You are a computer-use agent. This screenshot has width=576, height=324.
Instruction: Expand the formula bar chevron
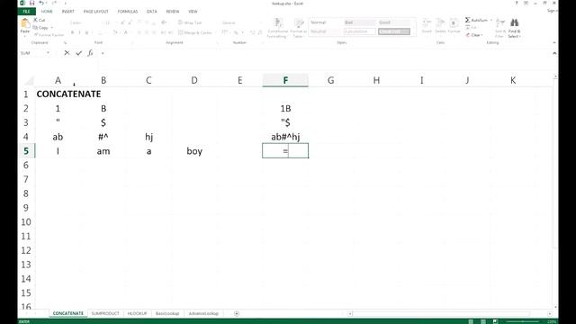[554, 53]
